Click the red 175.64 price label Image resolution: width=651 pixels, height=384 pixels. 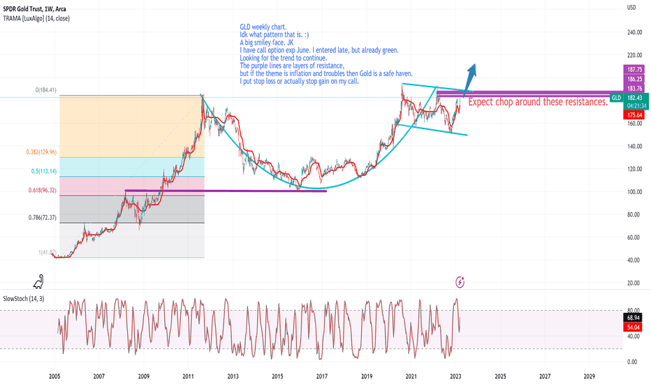click(634, 115)
